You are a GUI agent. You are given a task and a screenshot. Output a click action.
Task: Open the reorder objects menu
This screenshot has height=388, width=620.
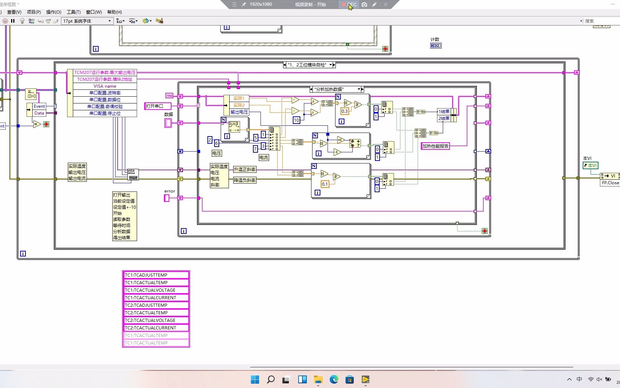(x=147, y=21)
